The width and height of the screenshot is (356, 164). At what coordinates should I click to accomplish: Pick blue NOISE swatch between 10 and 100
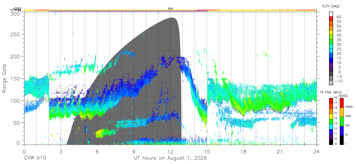click(x=341, y=130)
